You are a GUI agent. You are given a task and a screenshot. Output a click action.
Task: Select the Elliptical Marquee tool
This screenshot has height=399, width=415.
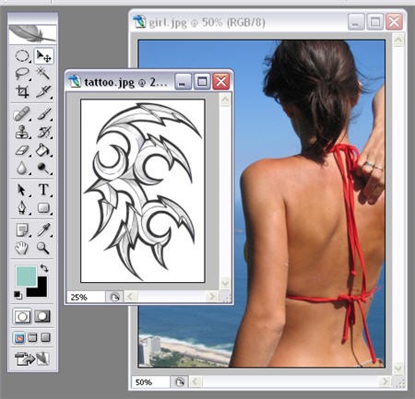pyautogui.click(x=22, y=56)
